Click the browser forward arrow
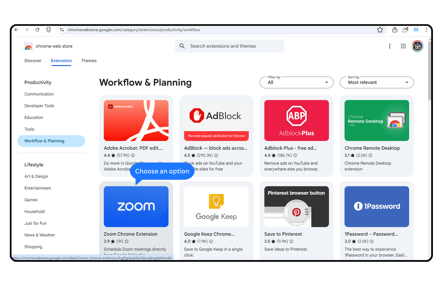The image size is (443, 286). (x=27, y=30)
